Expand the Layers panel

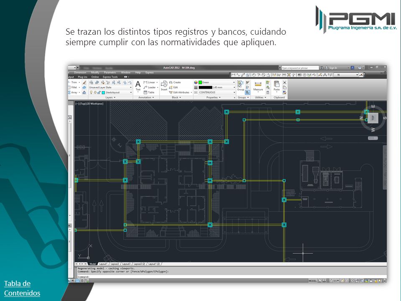[110, 97]
